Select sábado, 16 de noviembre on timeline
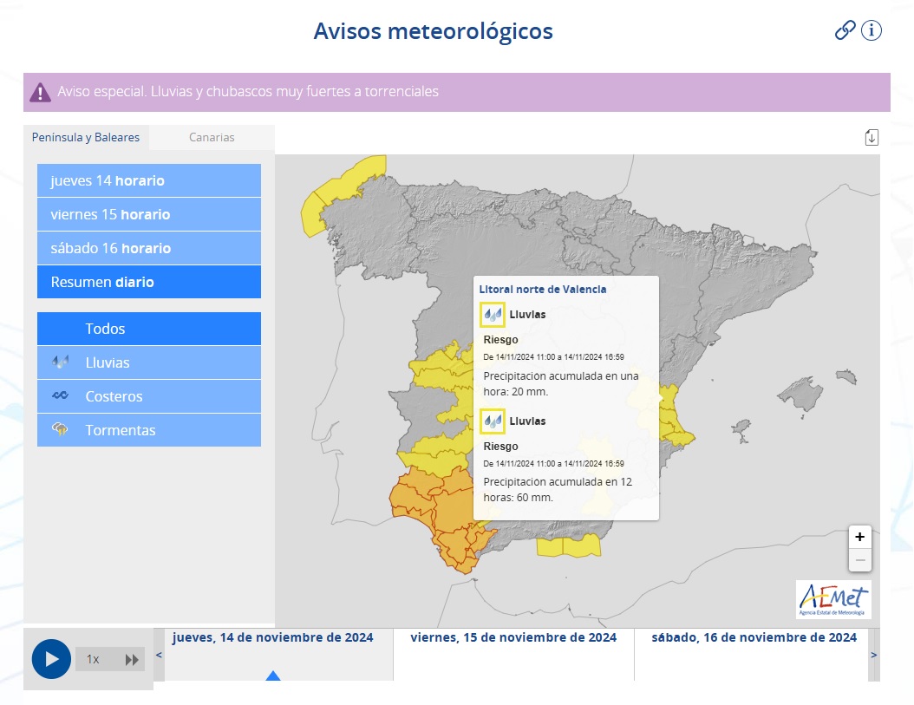This screenshot has width=914, height=705. coord(751,638)
